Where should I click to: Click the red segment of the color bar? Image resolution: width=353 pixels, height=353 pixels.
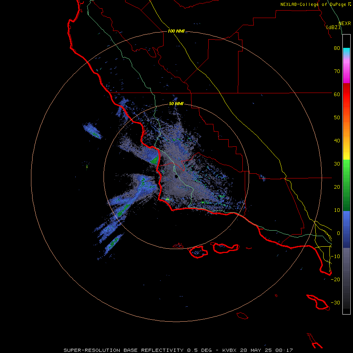click(x=346, y=95)
